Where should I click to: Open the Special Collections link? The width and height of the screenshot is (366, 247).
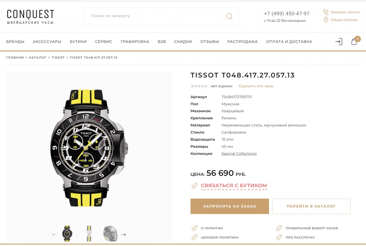pyautogui.click(x=239, y=154)
